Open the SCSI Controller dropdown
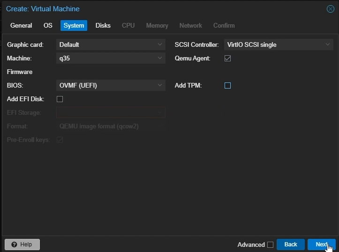The width and height of the screenshot is (339, 252). click(x=328, y=45)
